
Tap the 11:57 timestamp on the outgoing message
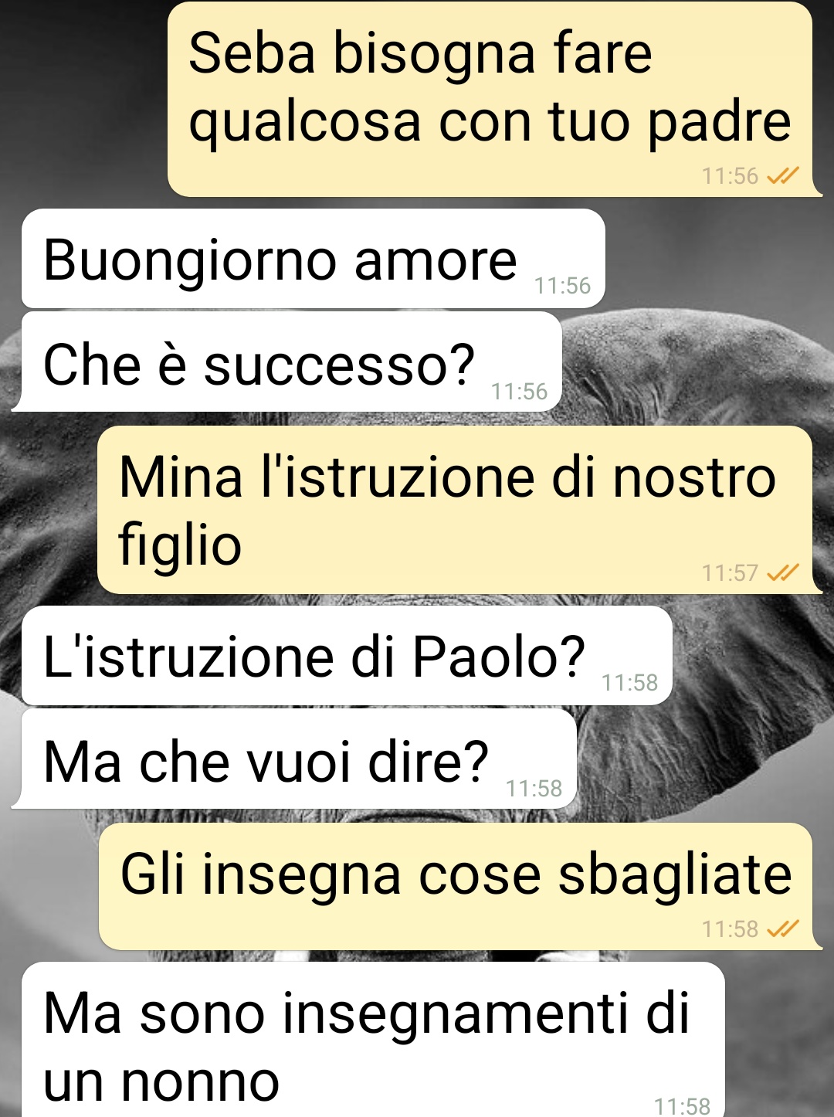(x=730, y=573)
